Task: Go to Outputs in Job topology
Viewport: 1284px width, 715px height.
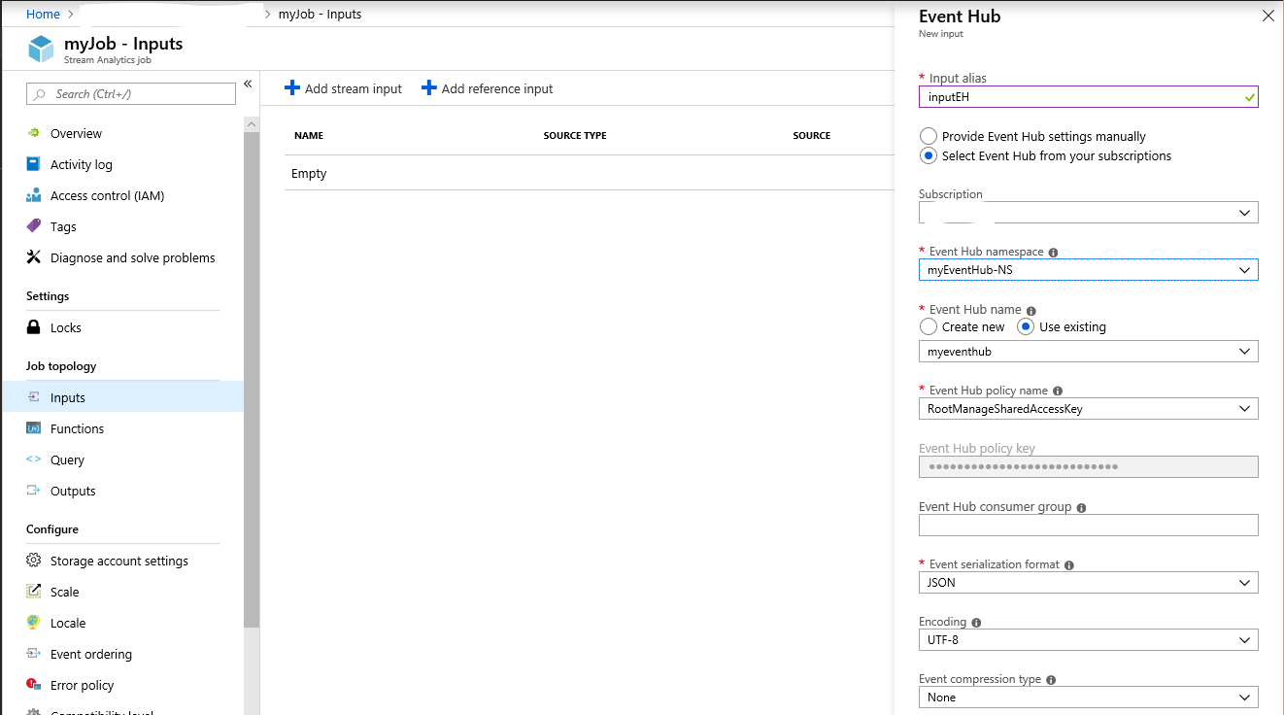Action: 73,491
